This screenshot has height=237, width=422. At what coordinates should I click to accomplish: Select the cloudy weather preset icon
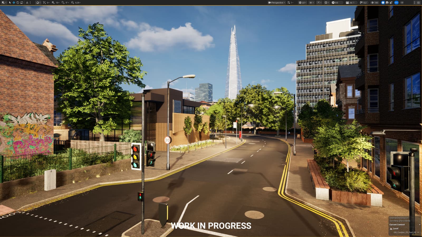click(387, 3)
